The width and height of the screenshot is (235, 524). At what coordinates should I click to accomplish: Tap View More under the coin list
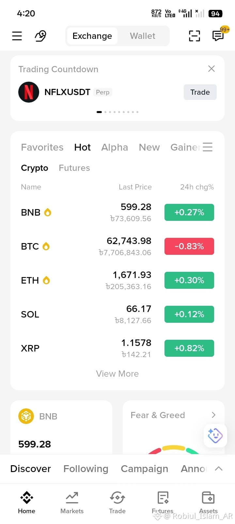click(x=117, y=374)
